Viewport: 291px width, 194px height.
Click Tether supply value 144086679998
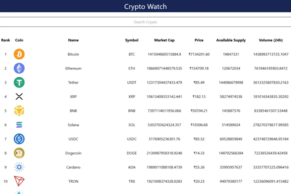pyautogui.click(x=231, y=82)
